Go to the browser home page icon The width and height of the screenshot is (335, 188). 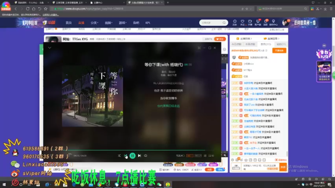click(33, 9)
